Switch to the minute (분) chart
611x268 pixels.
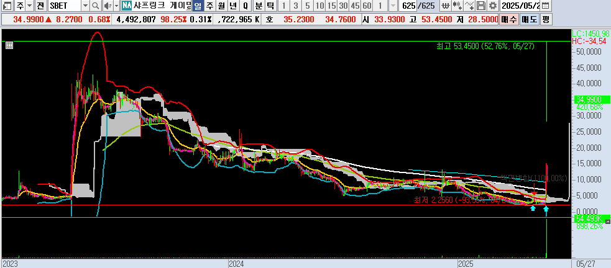click(x=259, y=6)
